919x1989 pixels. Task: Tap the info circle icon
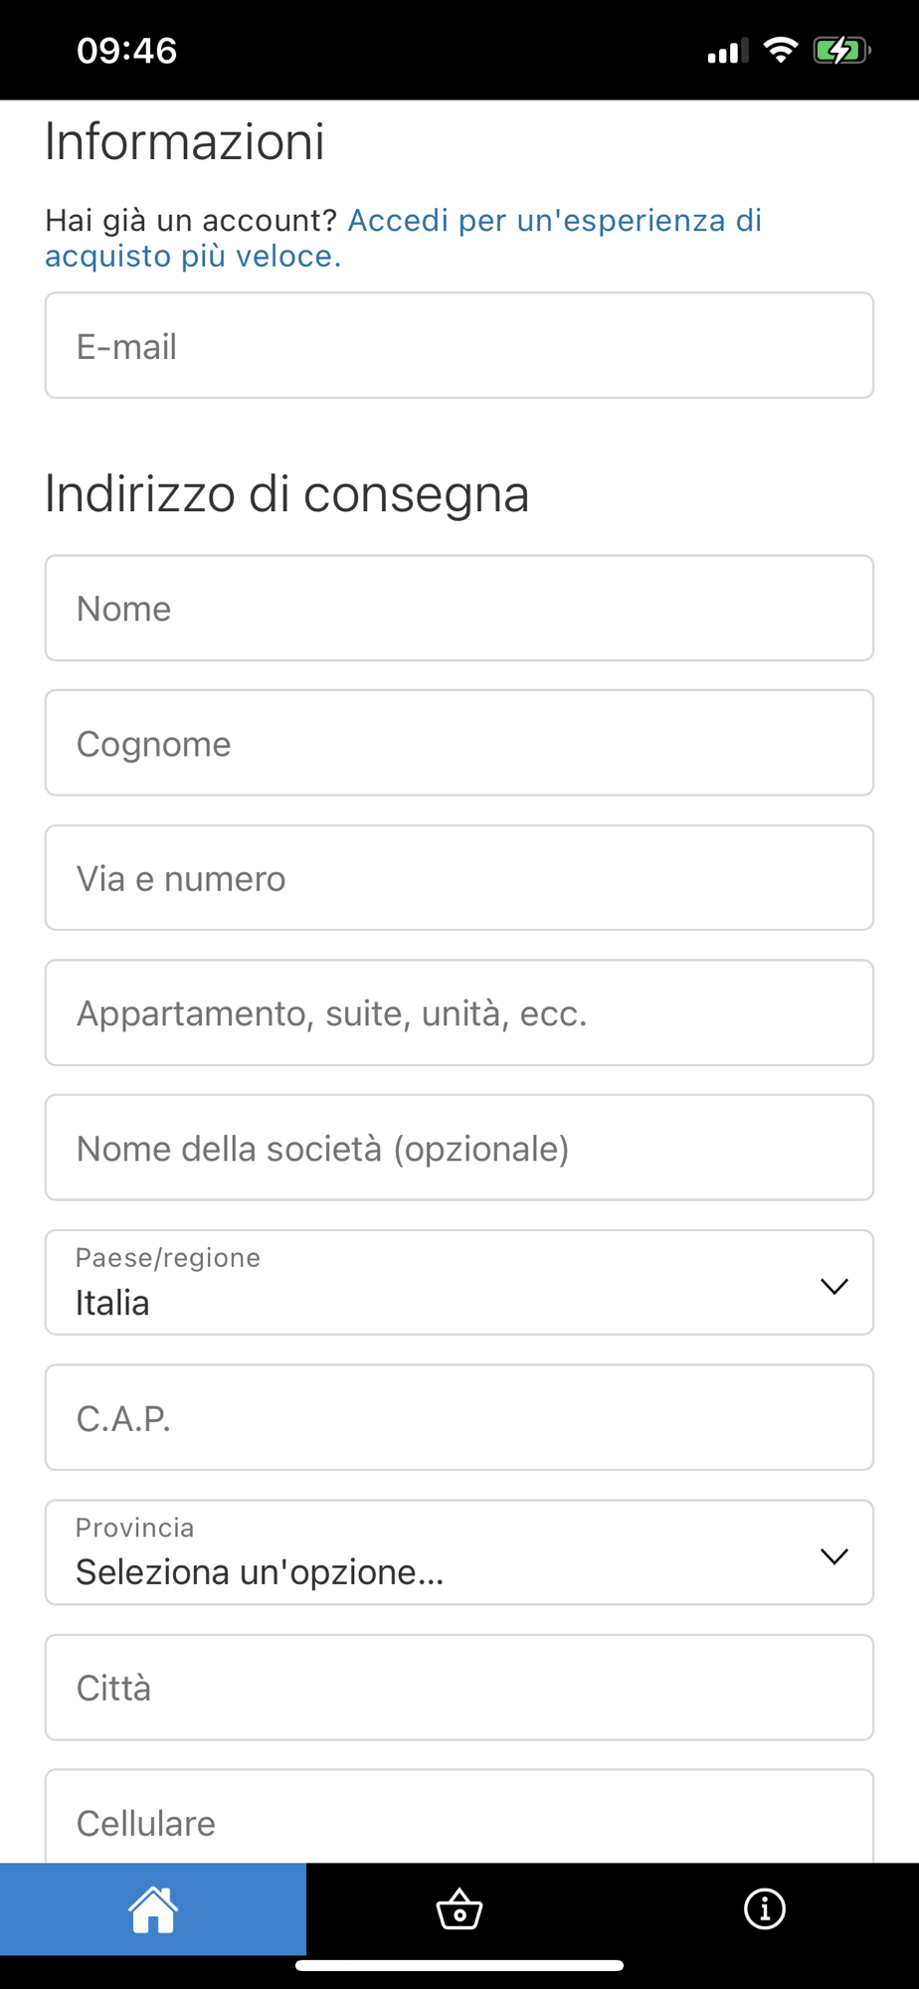765,1909
